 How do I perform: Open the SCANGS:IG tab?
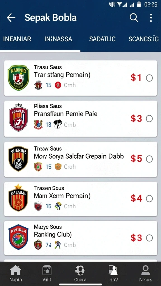click(144, 39)
